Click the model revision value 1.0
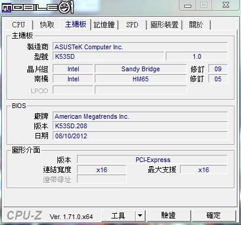 (x=197, y=56)
